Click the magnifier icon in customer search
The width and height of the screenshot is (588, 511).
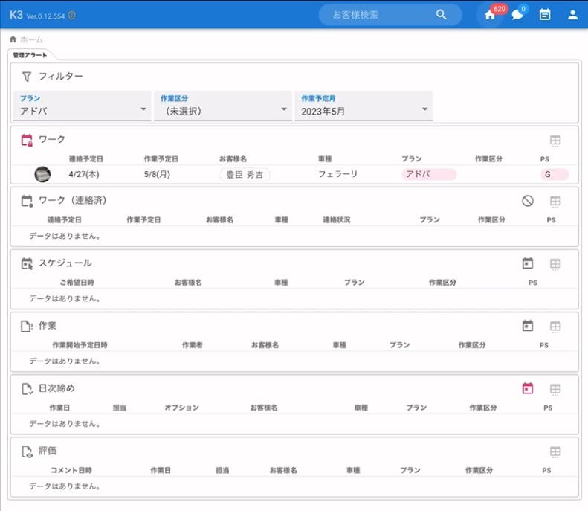[442, 15]
